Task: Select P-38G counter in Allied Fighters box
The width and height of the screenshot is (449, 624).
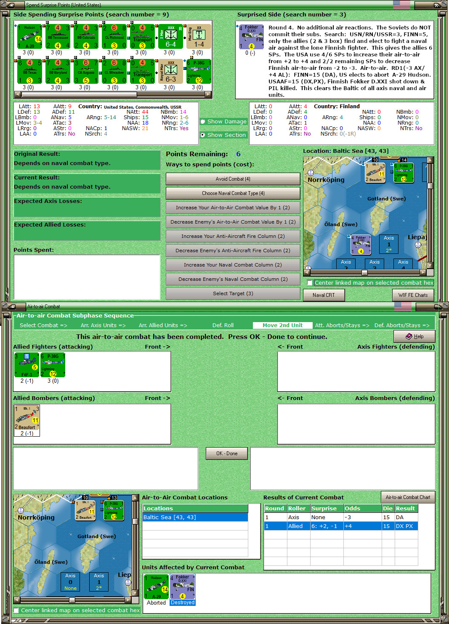Action: point(53,365)
